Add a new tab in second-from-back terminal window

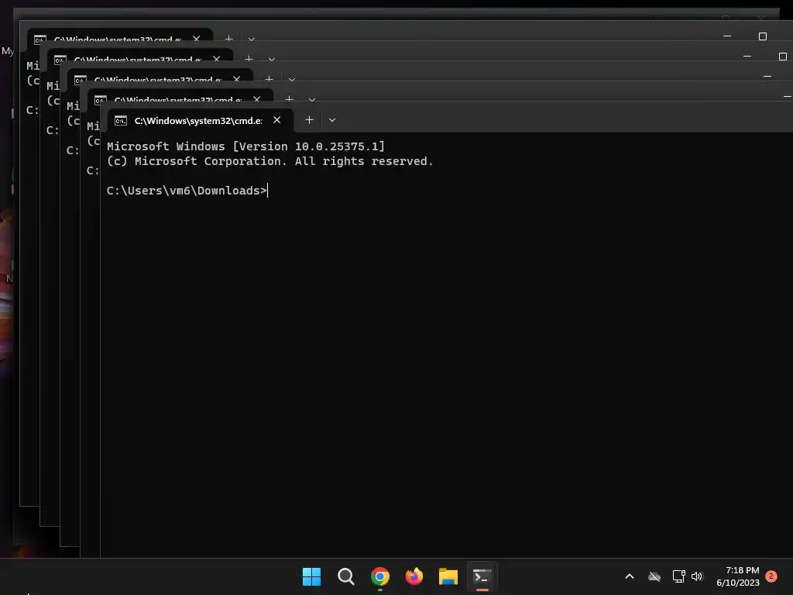(x=249, y=58)
